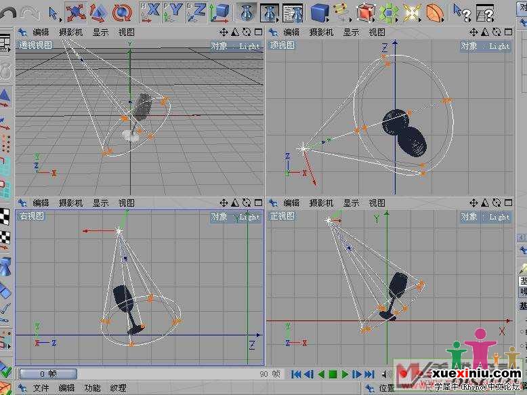Open the NURBS objects palette (red cage cube)
This screenshot has height=395, width=527.
pos(366,14)
